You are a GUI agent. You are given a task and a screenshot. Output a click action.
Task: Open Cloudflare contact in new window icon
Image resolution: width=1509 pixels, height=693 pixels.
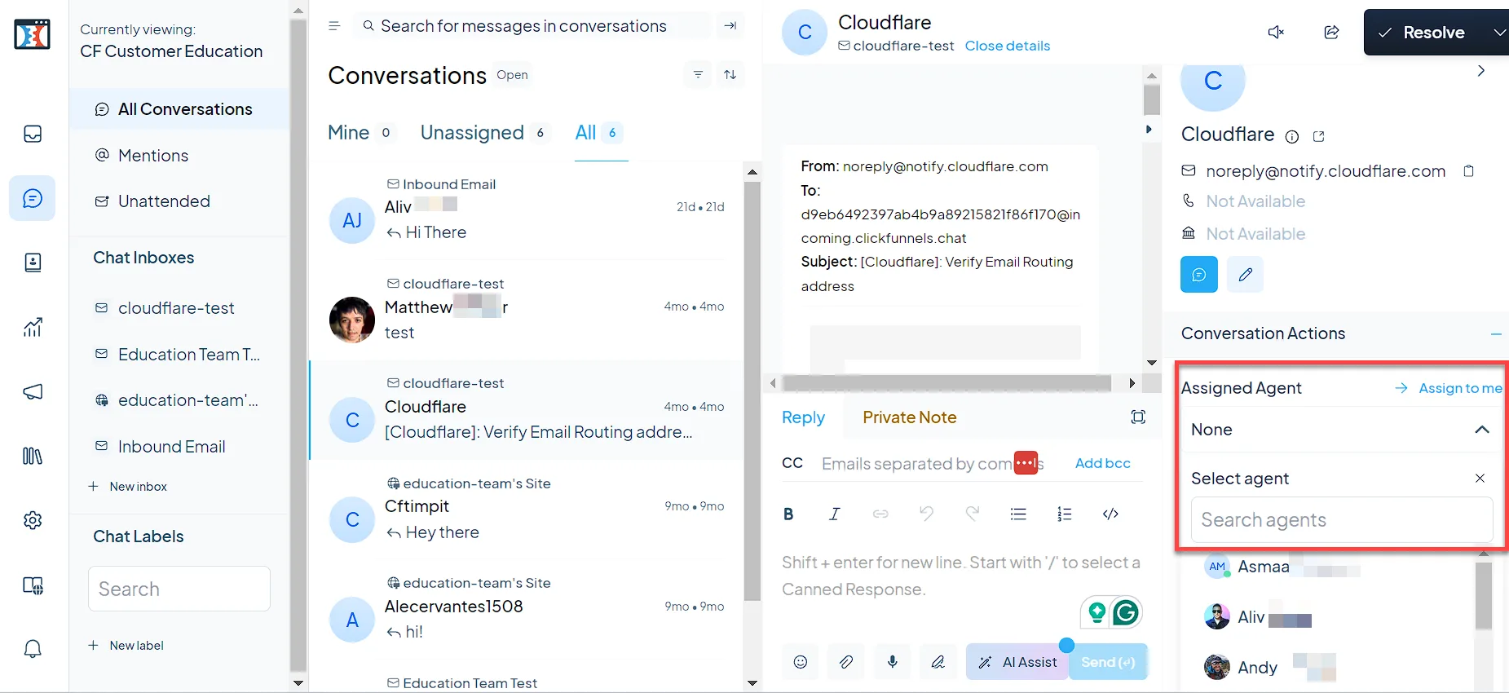pyautogui.click(x=1319, y=136)
